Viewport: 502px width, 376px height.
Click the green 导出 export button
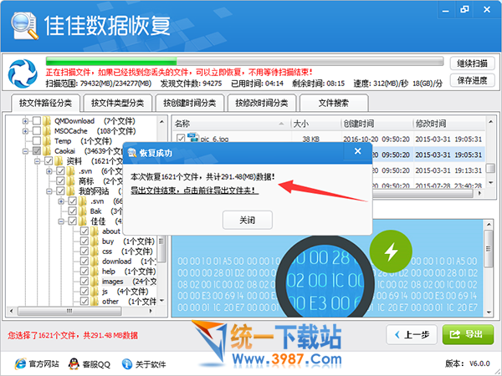click(468, 334)
